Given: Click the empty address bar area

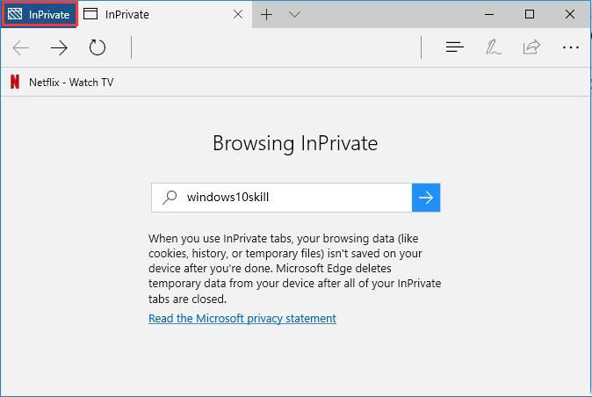Looking at the screenshot, I should 276,47.
